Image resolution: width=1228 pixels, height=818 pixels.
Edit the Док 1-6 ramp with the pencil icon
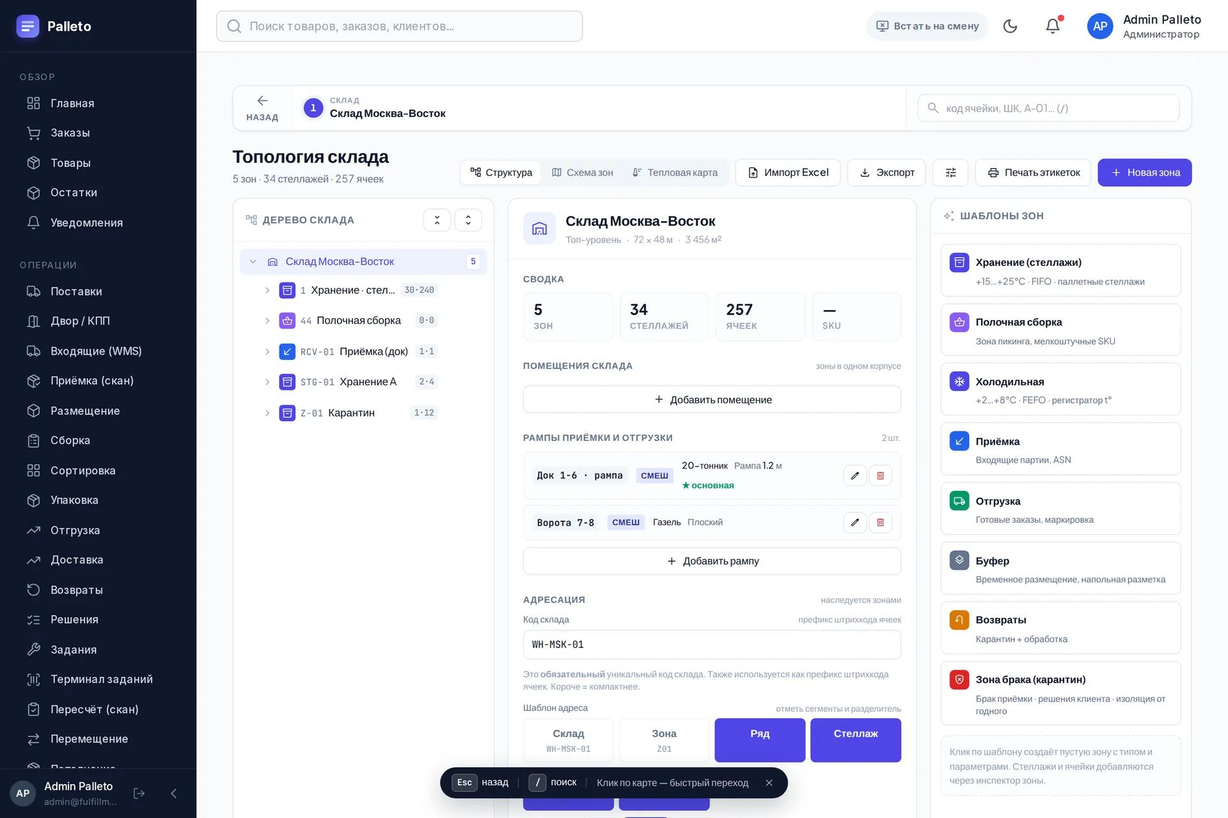click(x=854, y=475)
